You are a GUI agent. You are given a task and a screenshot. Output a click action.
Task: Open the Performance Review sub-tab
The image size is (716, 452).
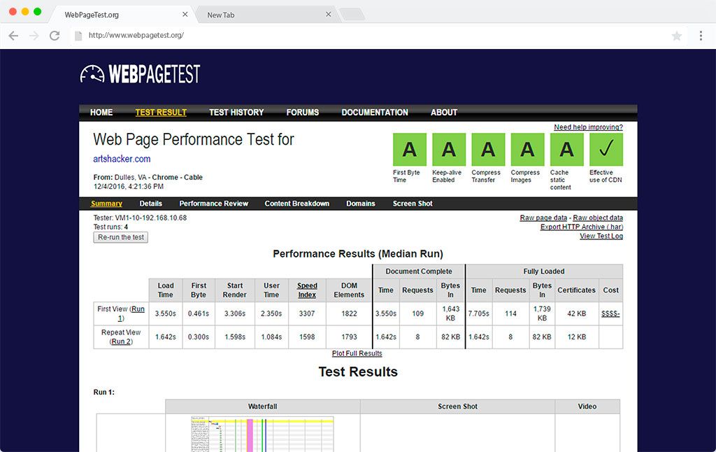[x=214, y=204]
